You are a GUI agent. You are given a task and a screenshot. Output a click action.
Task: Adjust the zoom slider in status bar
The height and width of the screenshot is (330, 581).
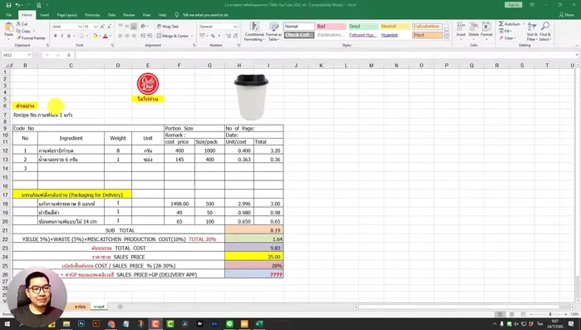[x=550, y=314]
